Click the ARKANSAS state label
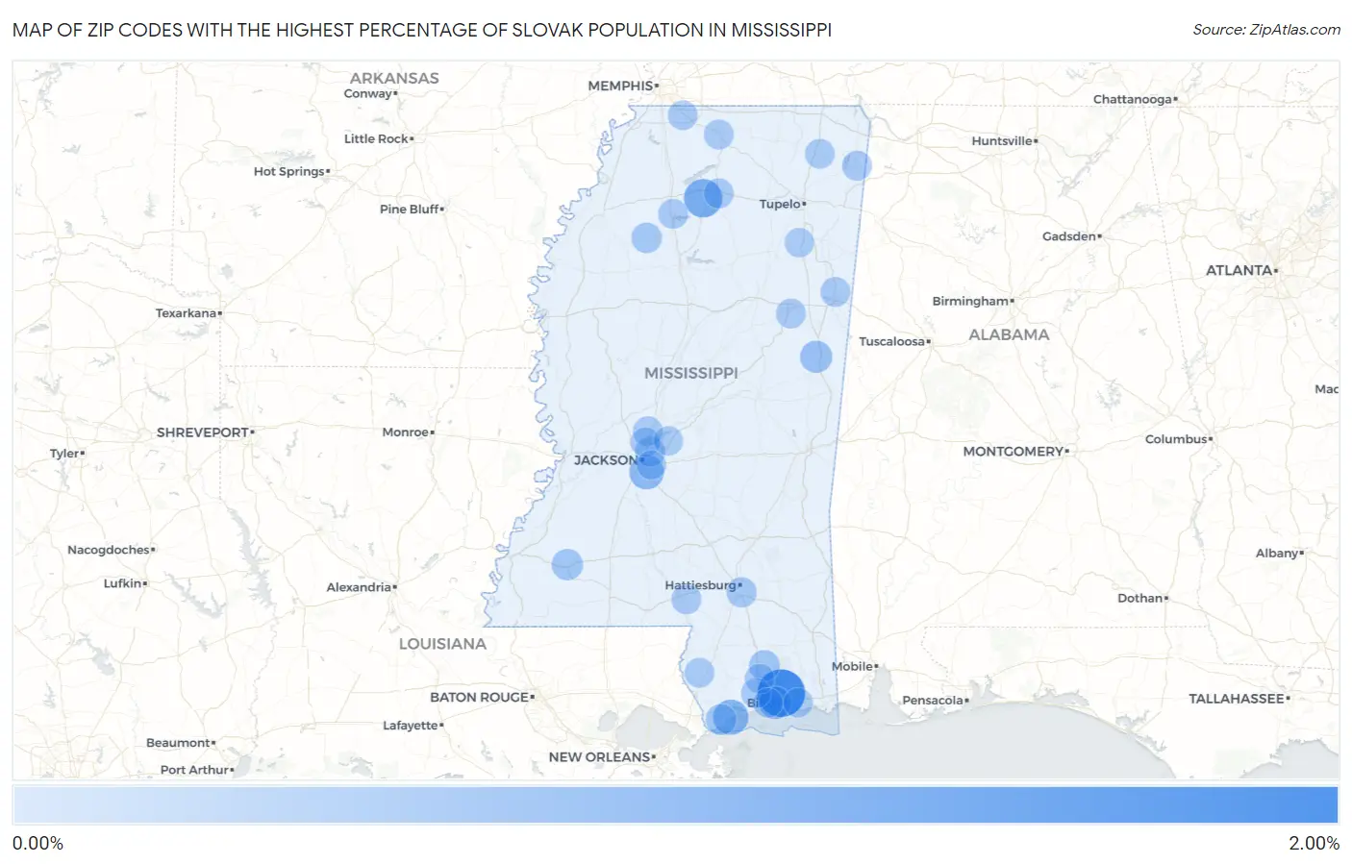 394,78
